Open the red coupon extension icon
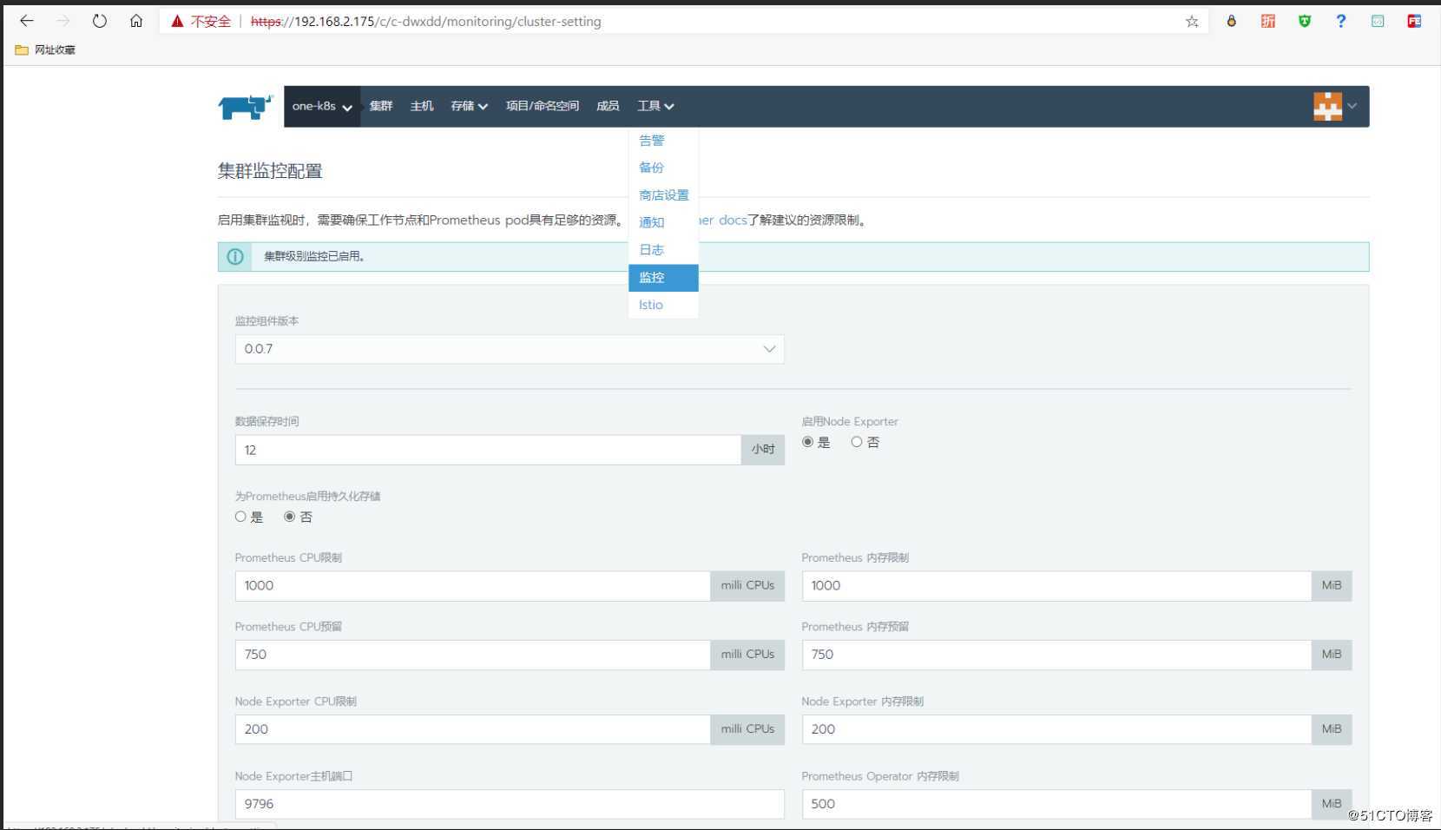Screen dimensions: 1441x830 tap(1268, 21)
